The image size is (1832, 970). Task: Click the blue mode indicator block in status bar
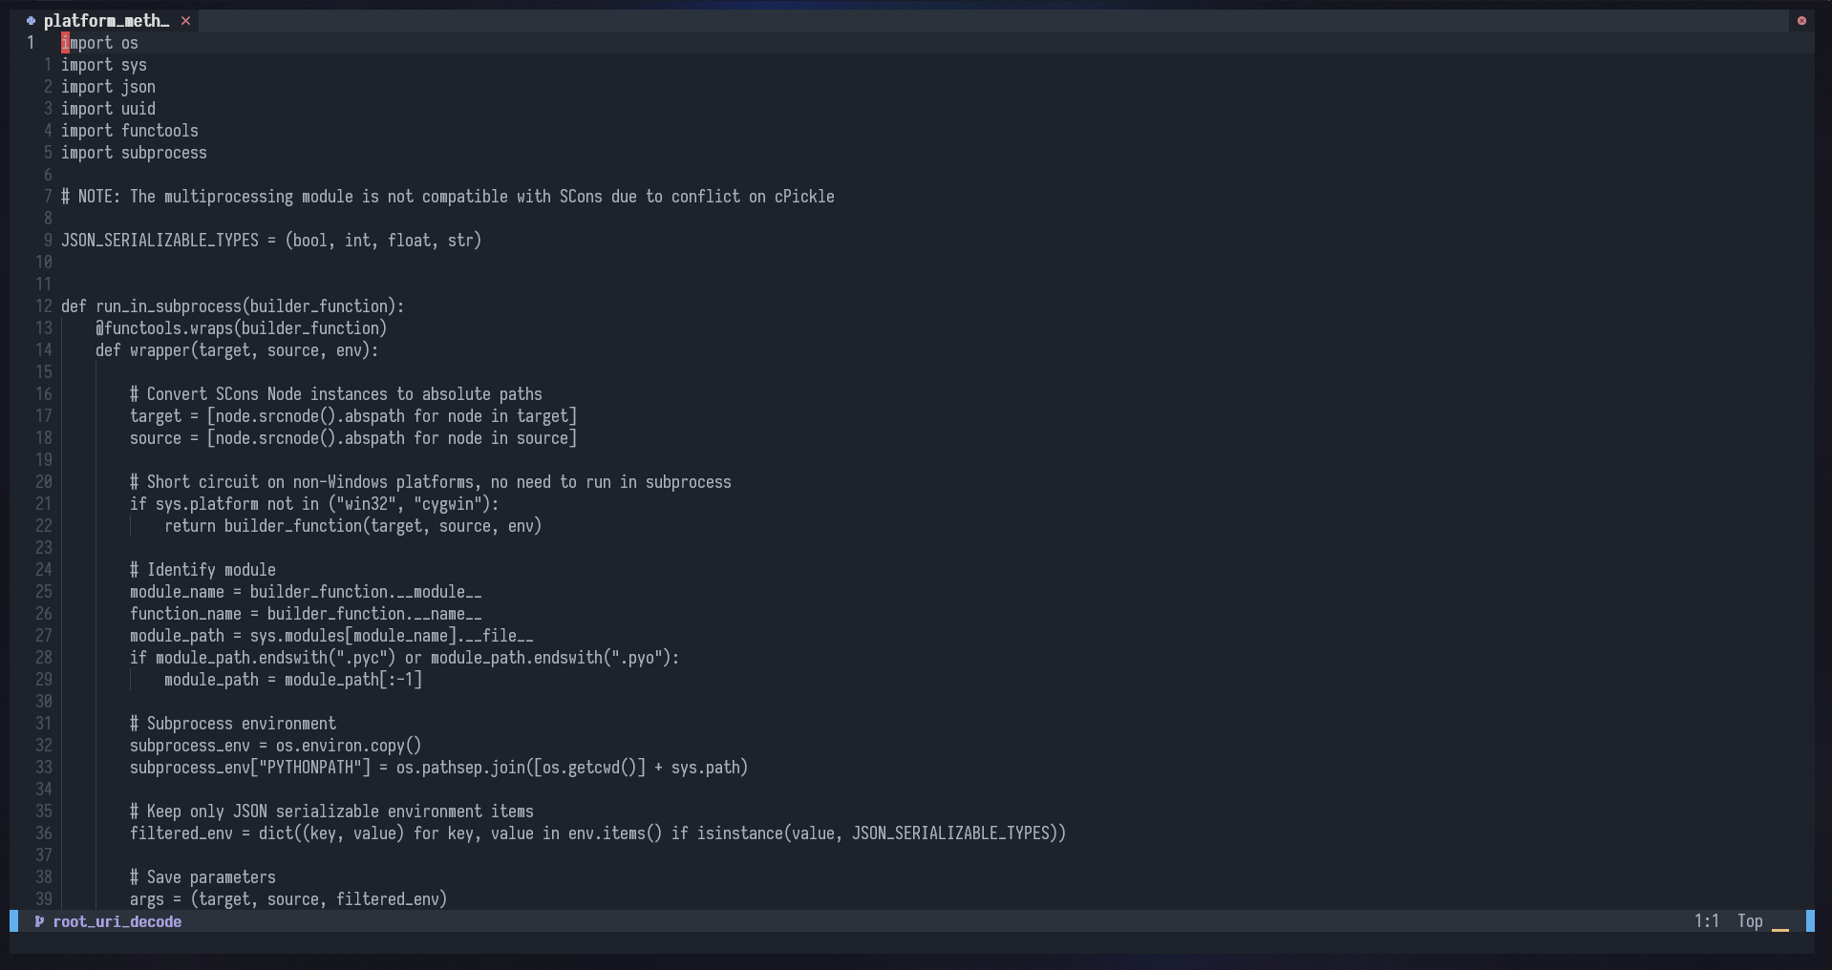click(x=12, y=921)
